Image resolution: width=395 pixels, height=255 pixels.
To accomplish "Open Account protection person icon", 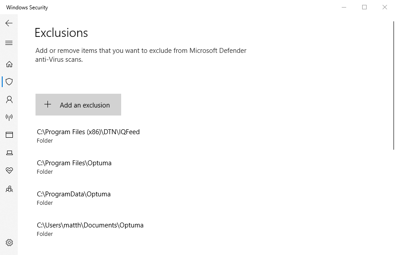I will tap(9, 100).
